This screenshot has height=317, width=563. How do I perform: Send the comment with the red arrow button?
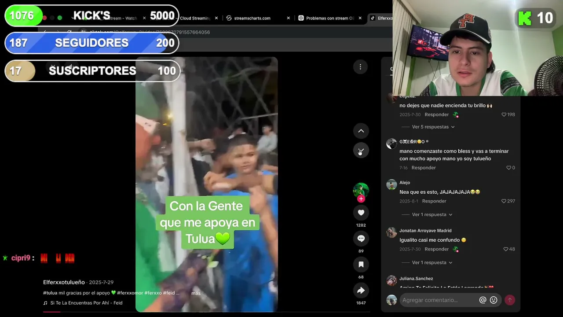(x=509, y=300)
